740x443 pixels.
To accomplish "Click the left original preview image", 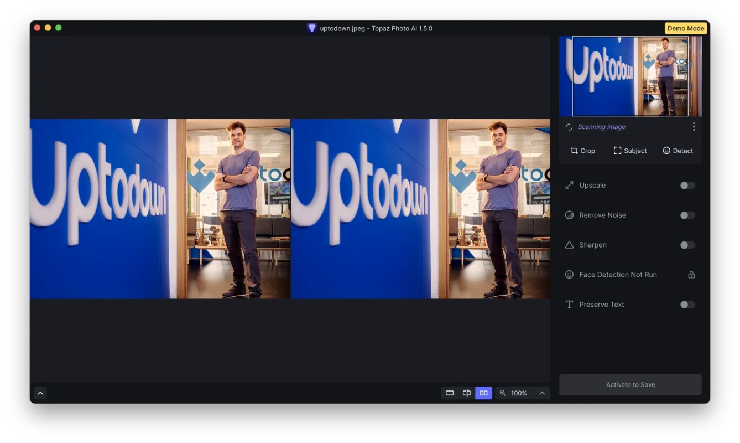I will click(x=160, y=209).
